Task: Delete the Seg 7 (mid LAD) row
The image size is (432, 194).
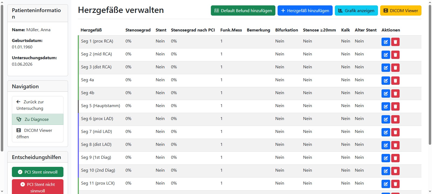Action: click(x=395, y=132)
